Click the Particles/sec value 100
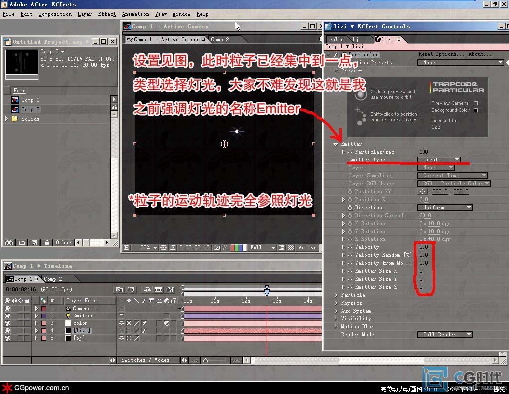Image resolution: width=509 pixels, height=394 pixels. 424,152
